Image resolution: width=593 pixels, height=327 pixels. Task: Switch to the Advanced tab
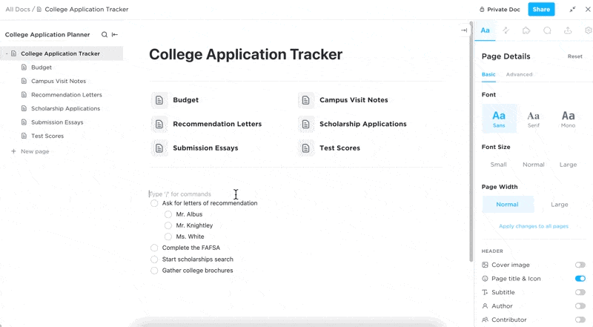pyautogui.click(x=519, y=75)
